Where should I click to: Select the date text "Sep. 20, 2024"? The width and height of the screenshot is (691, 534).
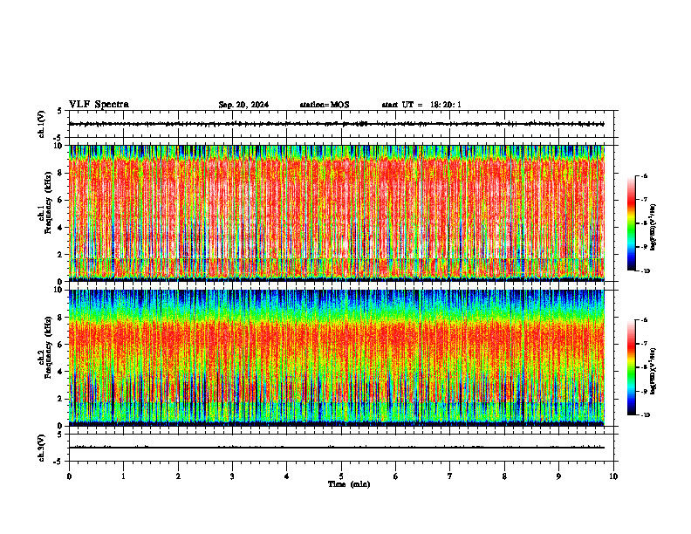pyautogui.click(x=243, y=105)
